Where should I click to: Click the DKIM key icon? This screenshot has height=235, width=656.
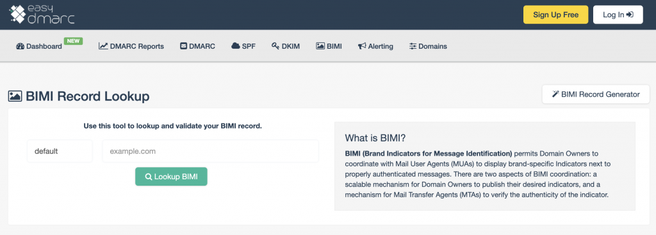275,46
